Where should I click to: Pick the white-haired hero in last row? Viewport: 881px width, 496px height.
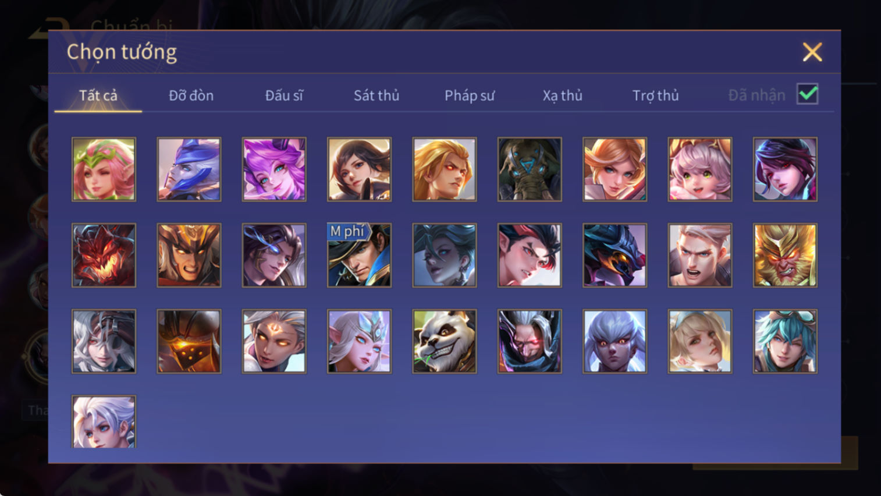tap(104, 421)
